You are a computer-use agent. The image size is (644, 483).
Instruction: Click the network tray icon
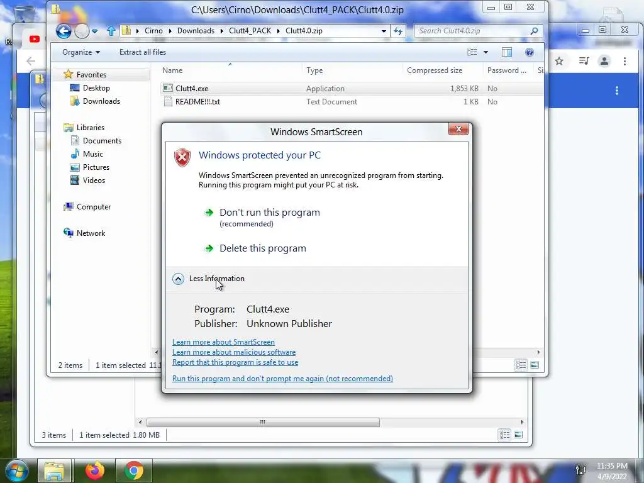580,470
